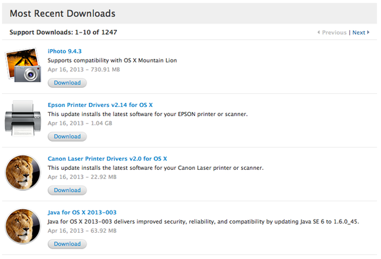Download Java for OS X 2013-003
This screenshot has height=259, width=381.
67,244
